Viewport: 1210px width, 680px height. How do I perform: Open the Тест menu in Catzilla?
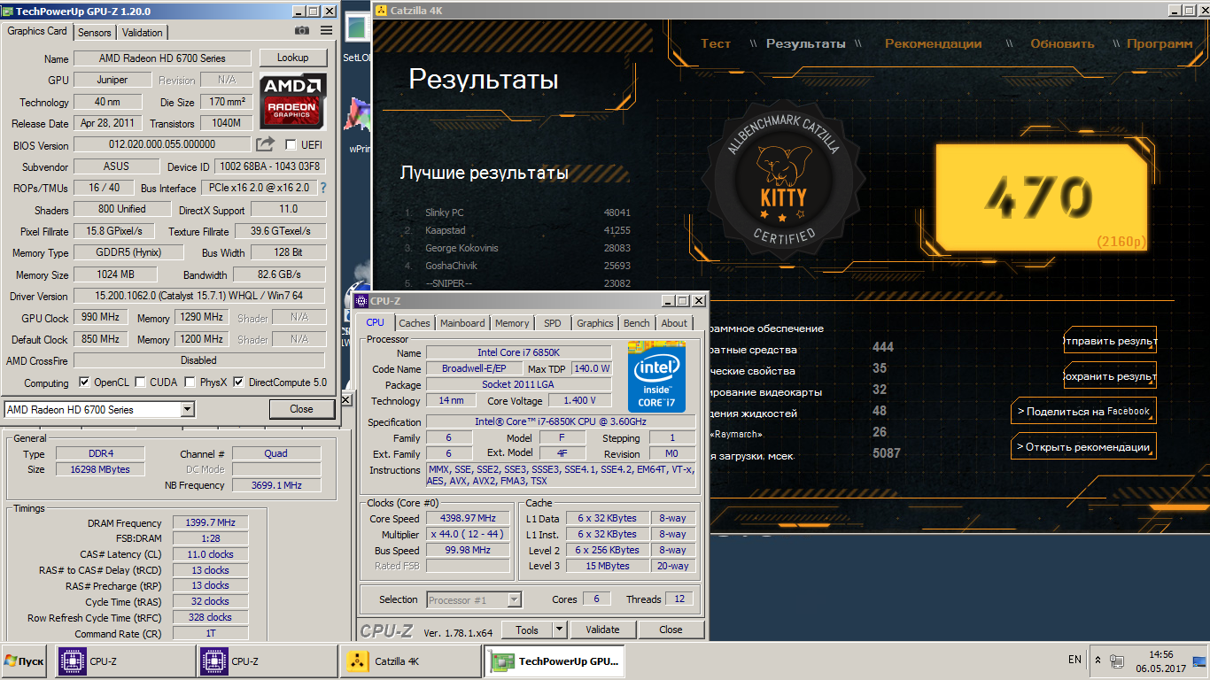click(x=716, y=43)
